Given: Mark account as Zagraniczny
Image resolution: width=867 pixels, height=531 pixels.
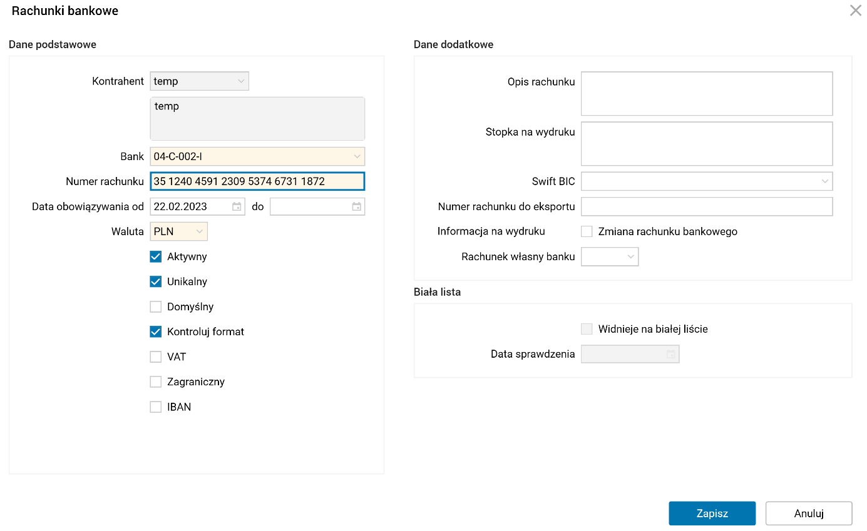Looking at the screenshot, I should point(156,382).
